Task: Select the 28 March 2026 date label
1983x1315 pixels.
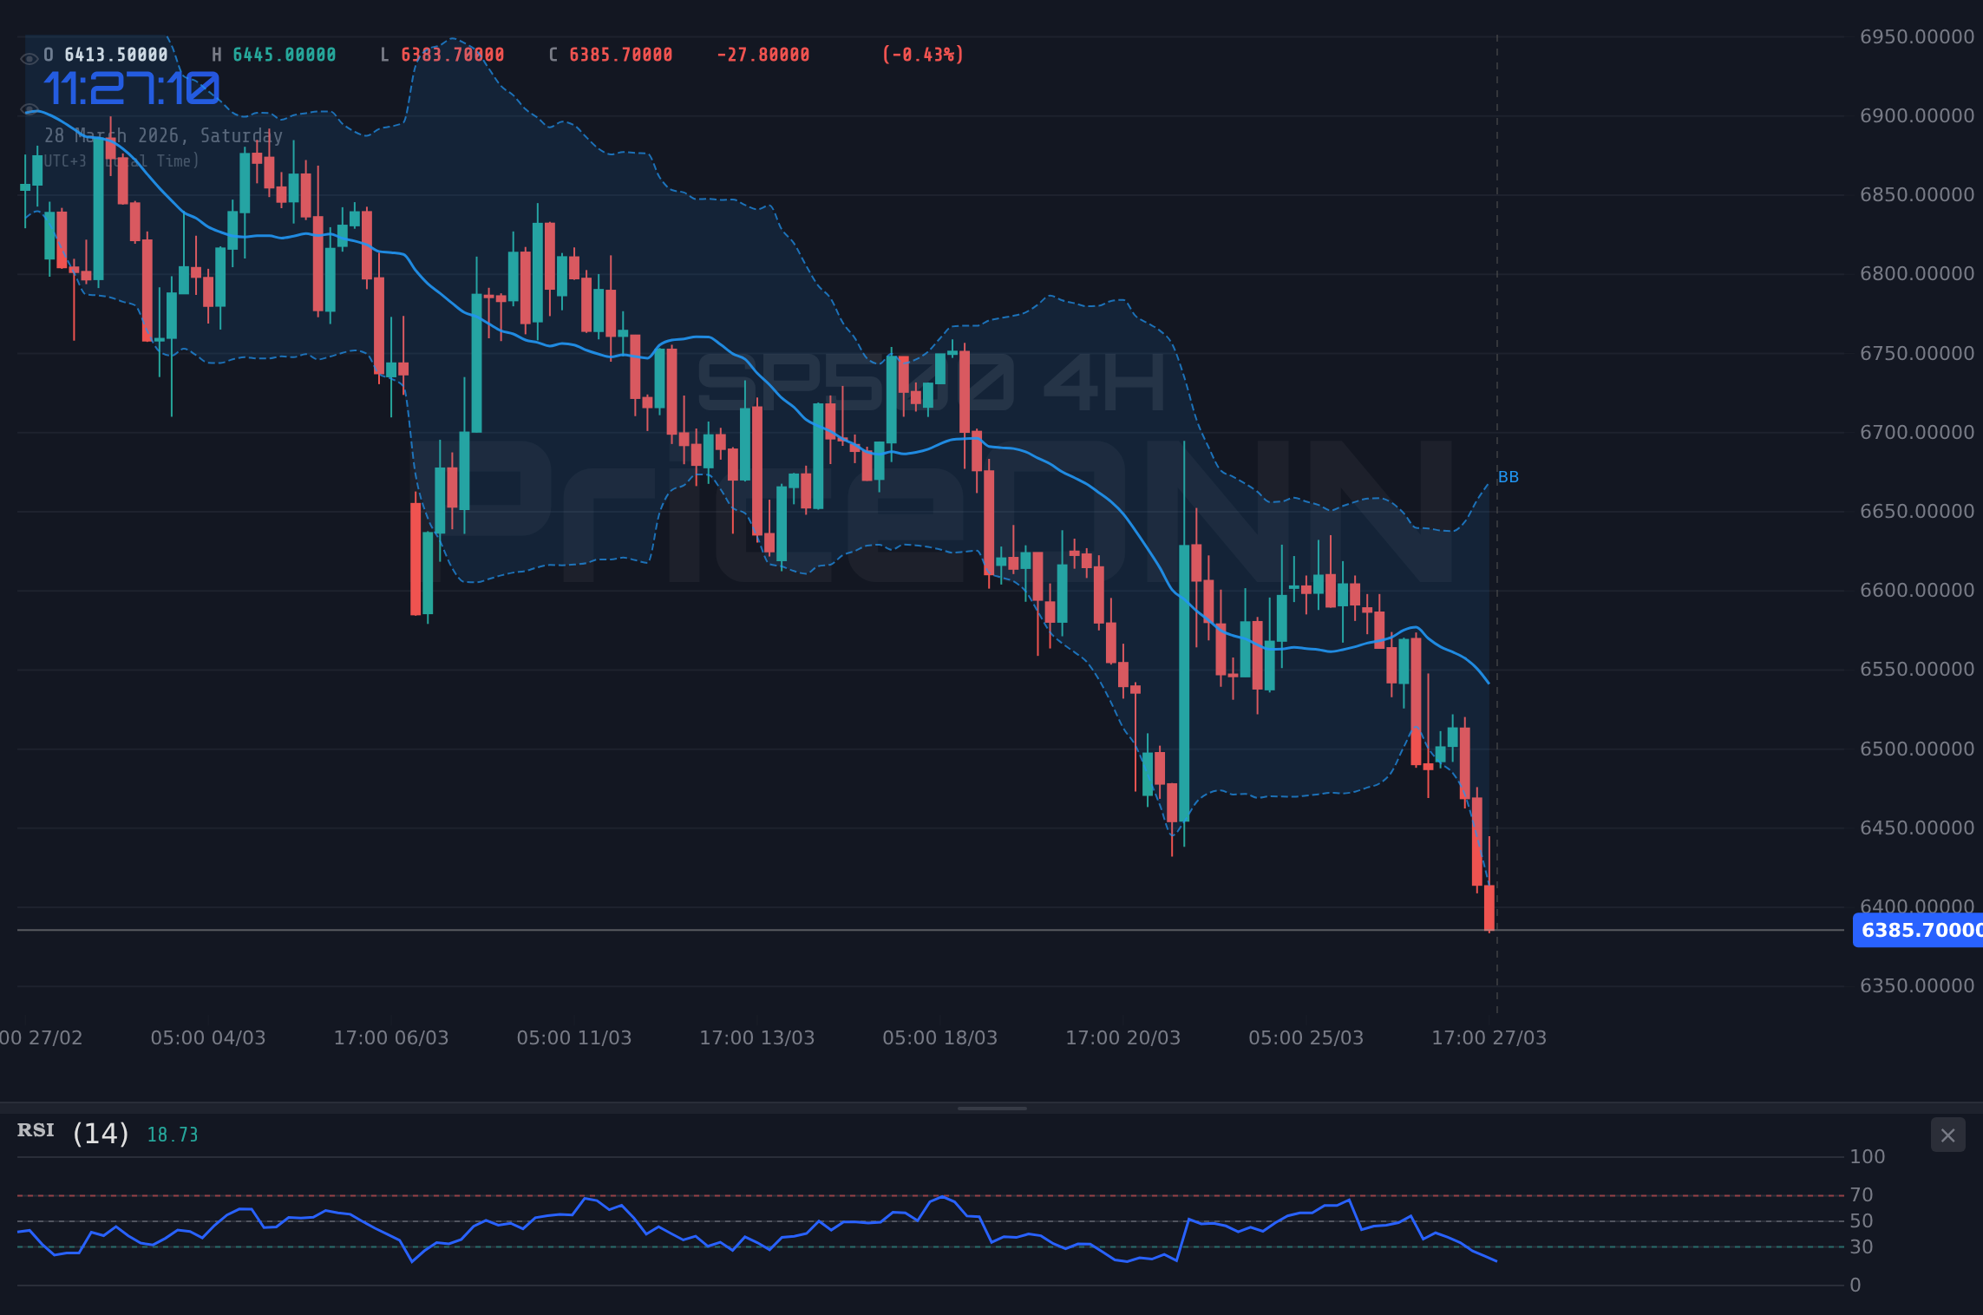Action: coord(163,135)
